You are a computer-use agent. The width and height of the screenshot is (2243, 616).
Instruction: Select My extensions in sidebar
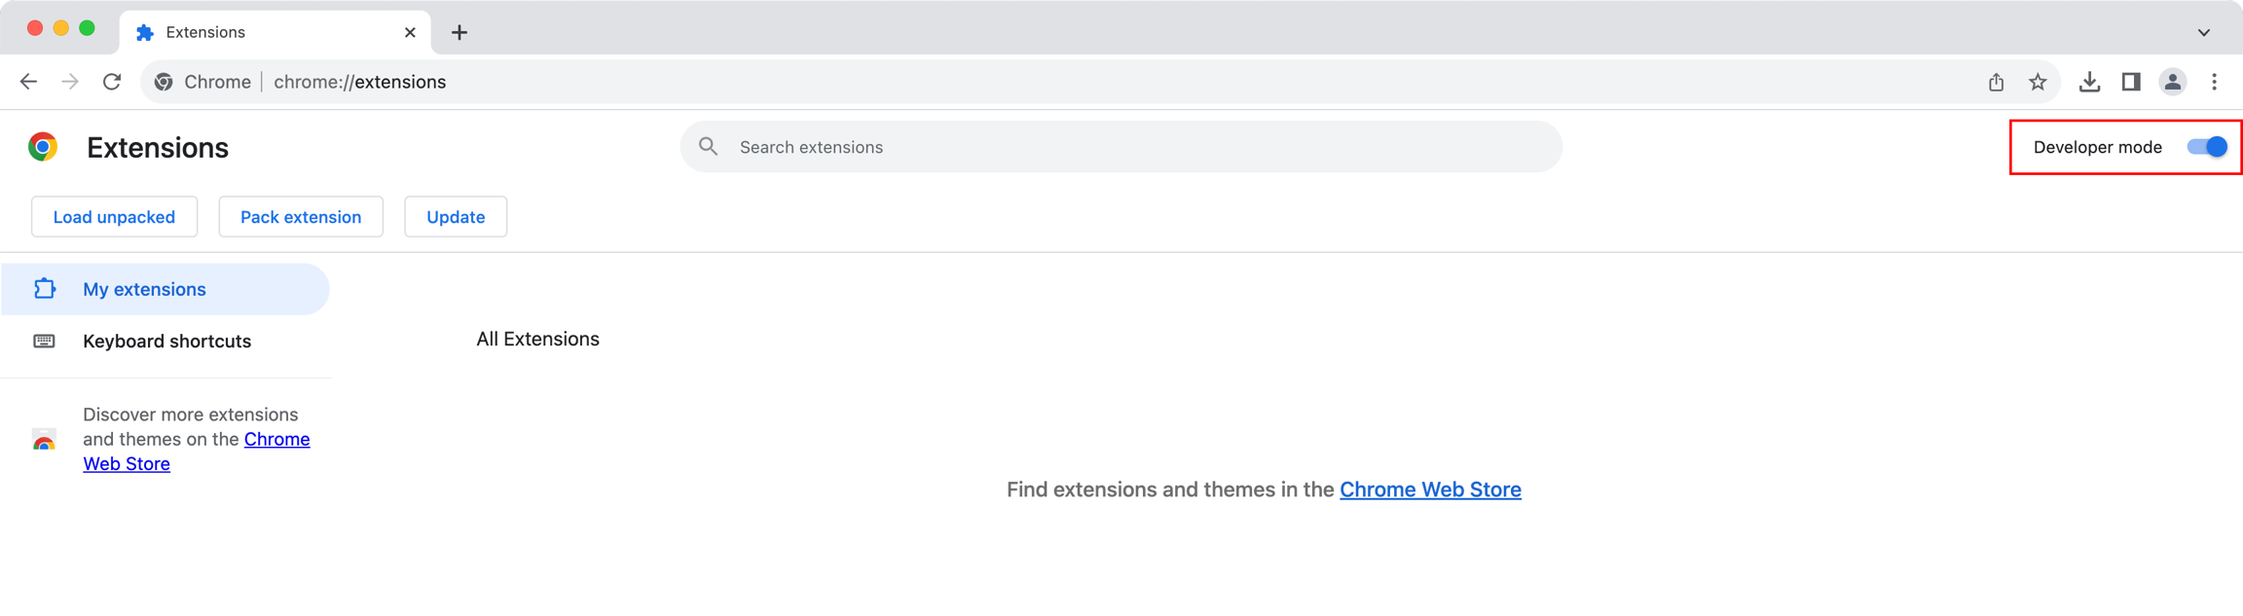tap(144, 289)
